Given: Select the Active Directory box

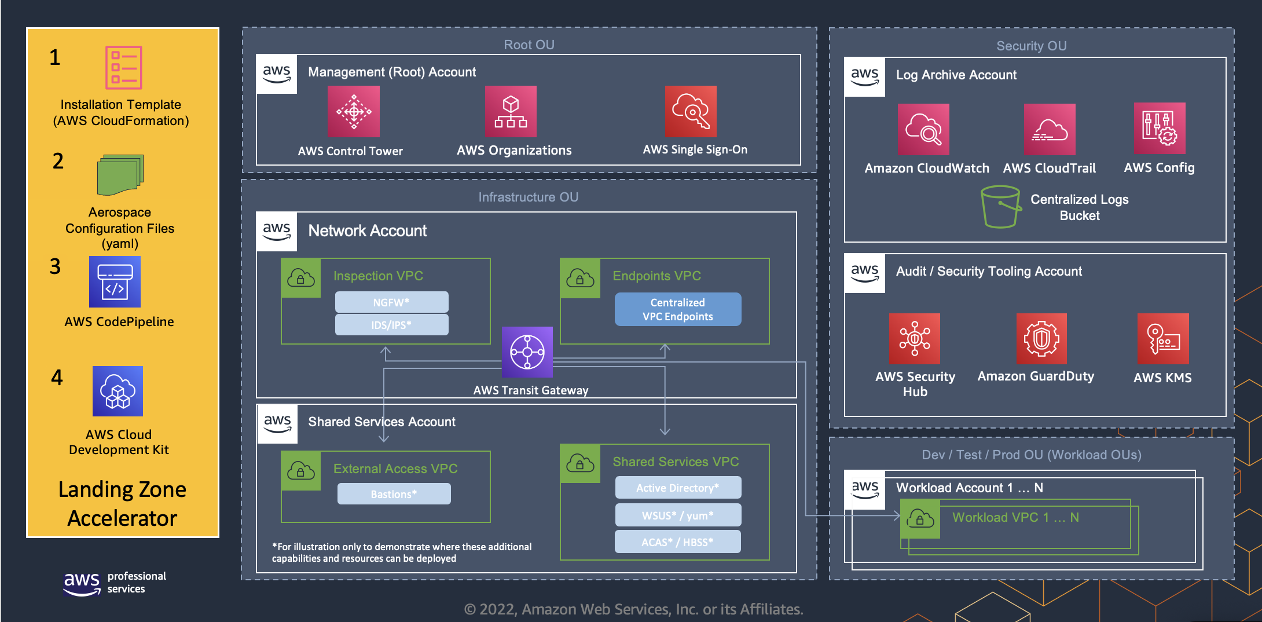Looking at the screenshot, I should point(677,488).
